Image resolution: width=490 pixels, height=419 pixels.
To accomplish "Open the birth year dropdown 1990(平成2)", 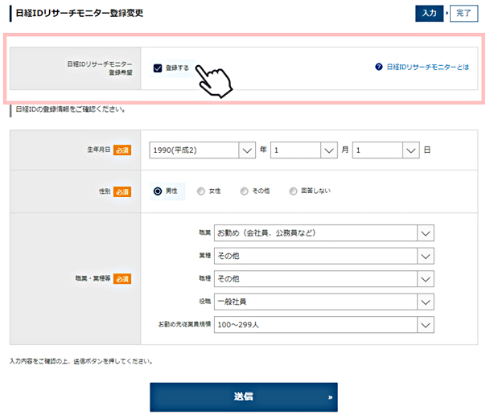I will (x=203, y=150).
